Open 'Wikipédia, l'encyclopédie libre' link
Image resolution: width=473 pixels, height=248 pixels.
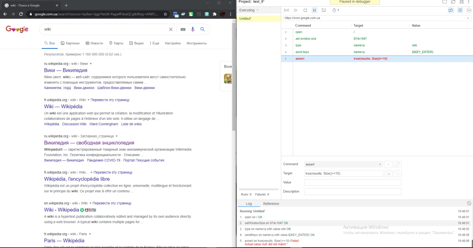pyautogui.click(x=77, y=179)
